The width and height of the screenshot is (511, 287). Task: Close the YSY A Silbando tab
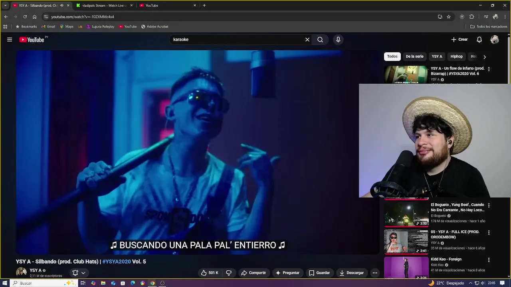pos(68,6)
